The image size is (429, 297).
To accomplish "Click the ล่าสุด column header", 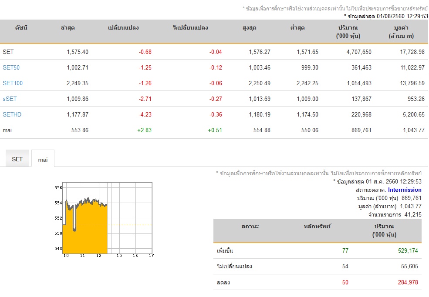I will pyautogui.click(x=68, y=28).
